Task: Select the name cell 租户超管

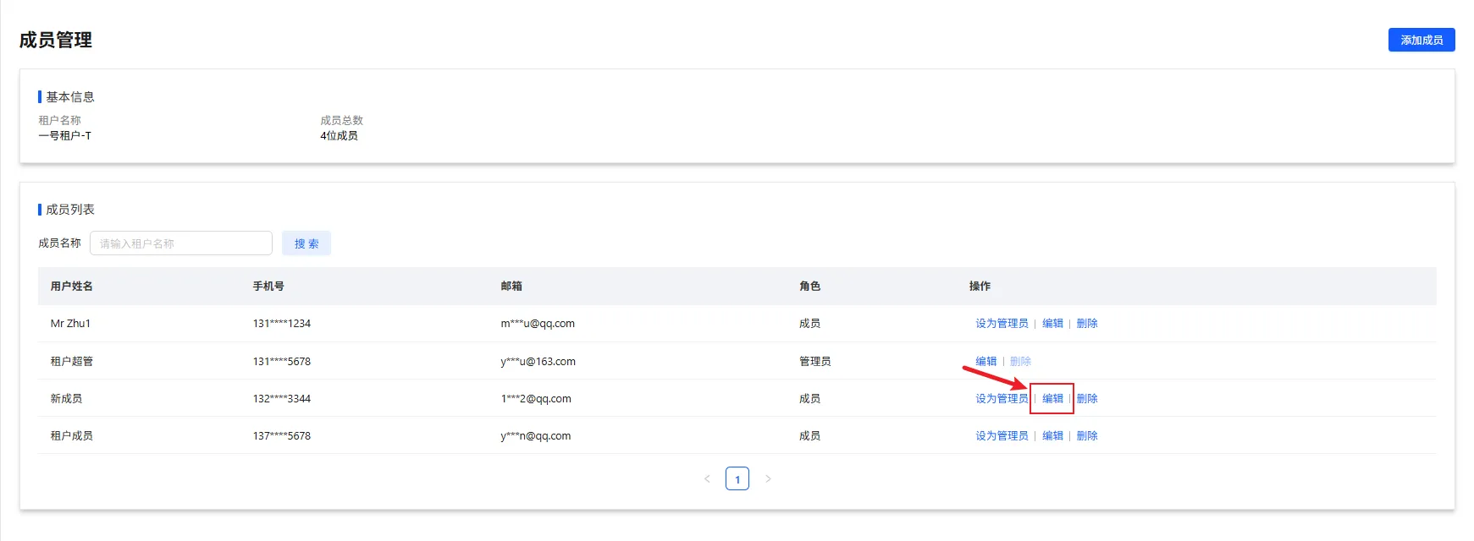Action: pos(72,362)
